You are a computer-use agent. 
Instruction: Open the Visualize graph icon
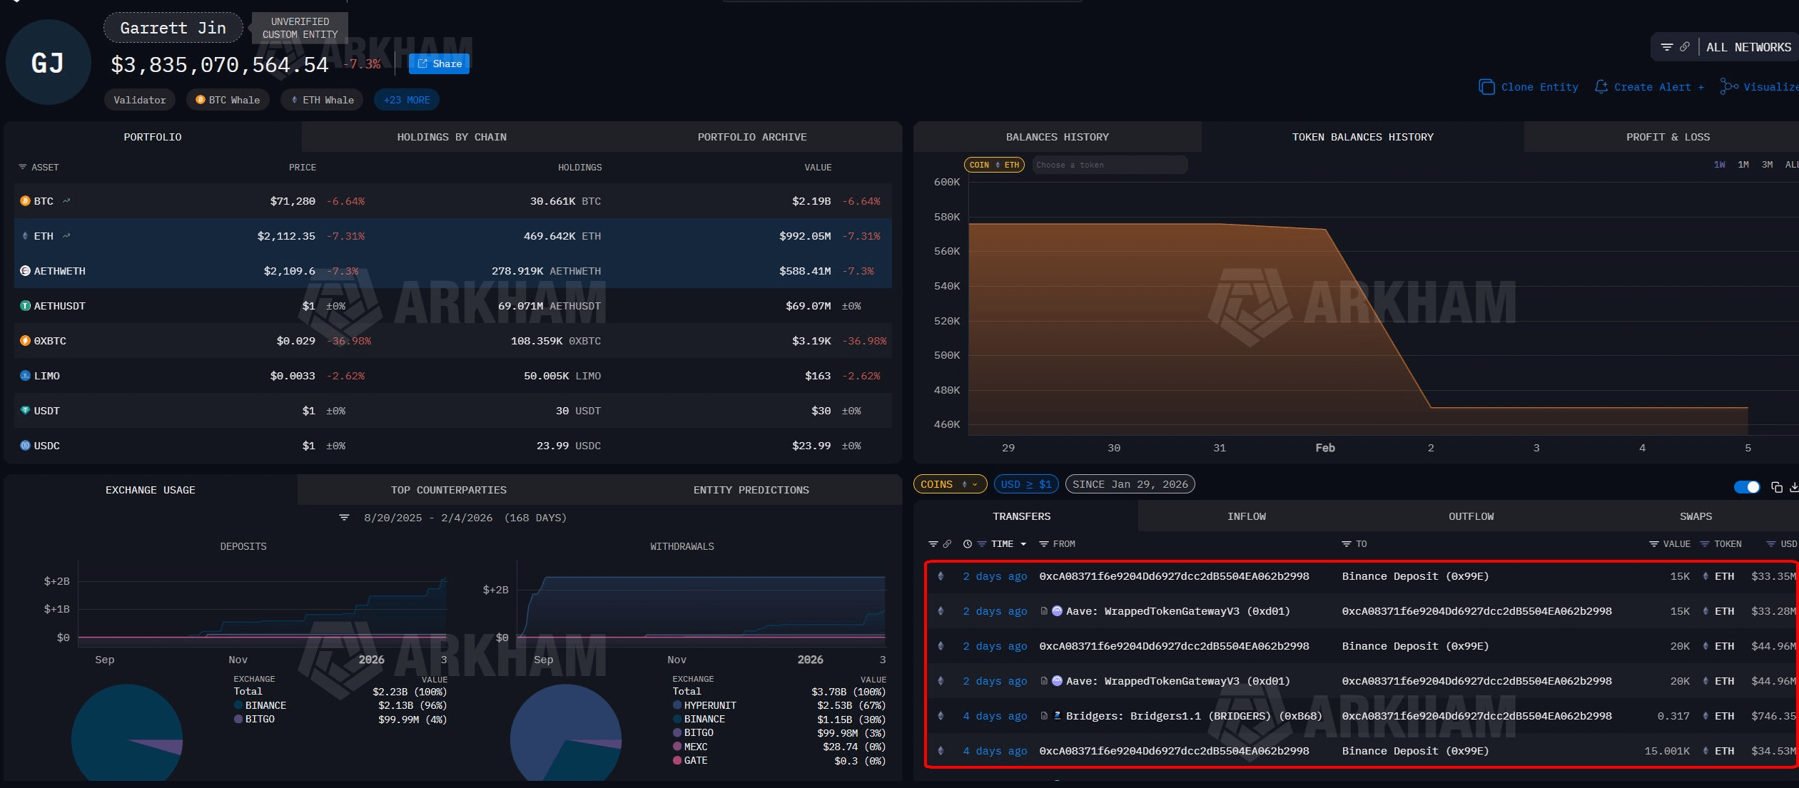pos(1728,87)
